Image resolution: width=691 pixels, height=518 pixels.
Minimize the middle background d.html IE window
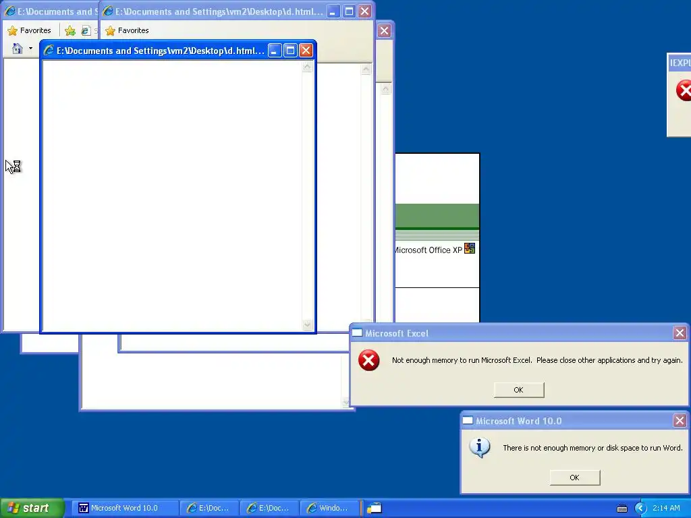point(333,11)
